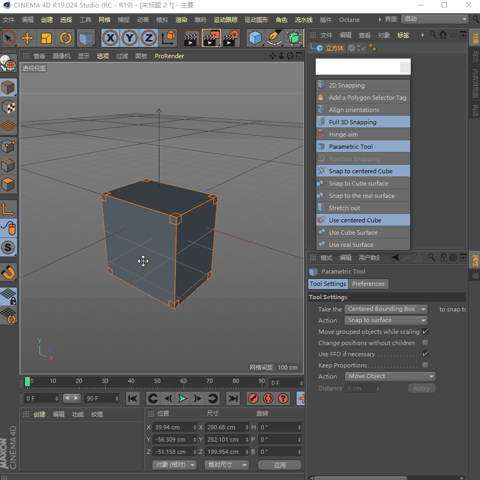Open the Move Object action dropdown
This screenshot has height=480, width=480.
[x=390, y=376]
